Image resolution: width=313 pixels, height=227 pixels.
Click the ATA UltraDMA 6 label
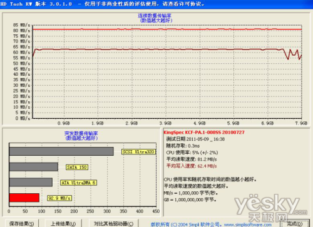tap(78, 183)
